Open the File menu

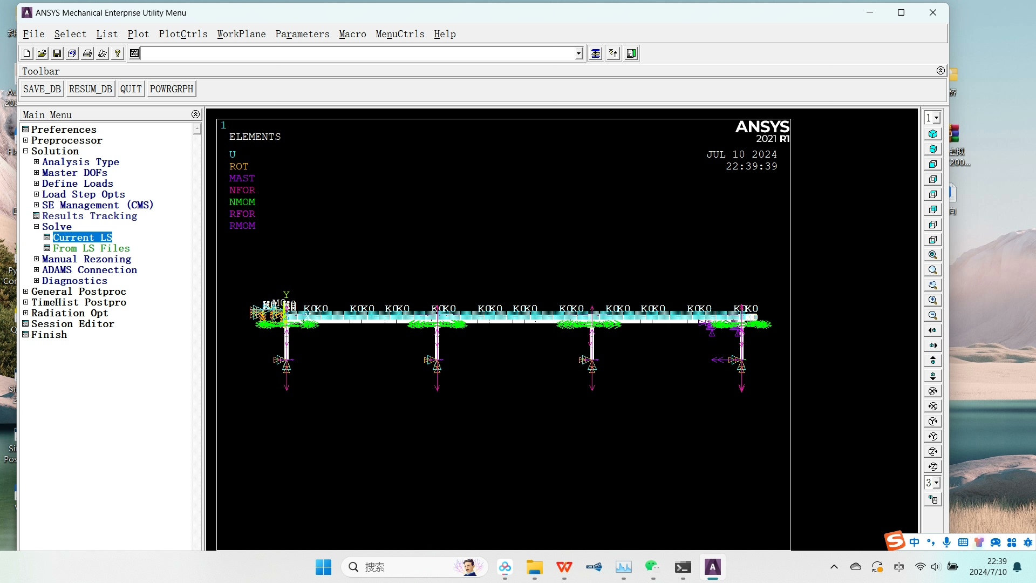[33, 34]
